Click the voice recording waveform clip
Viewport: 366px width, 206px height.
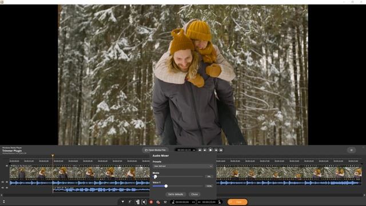click(101, 189)
